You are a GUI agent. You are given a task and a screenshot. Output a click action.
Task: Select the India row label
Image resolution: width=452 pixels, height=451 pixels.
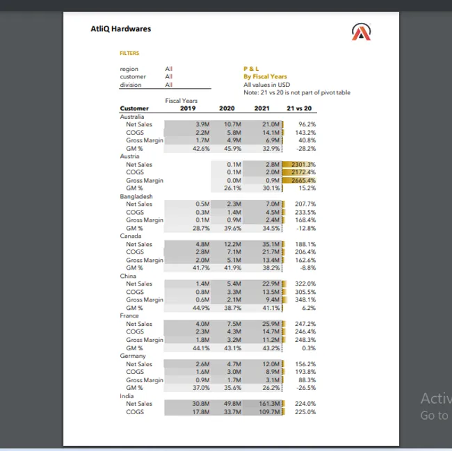127,396
